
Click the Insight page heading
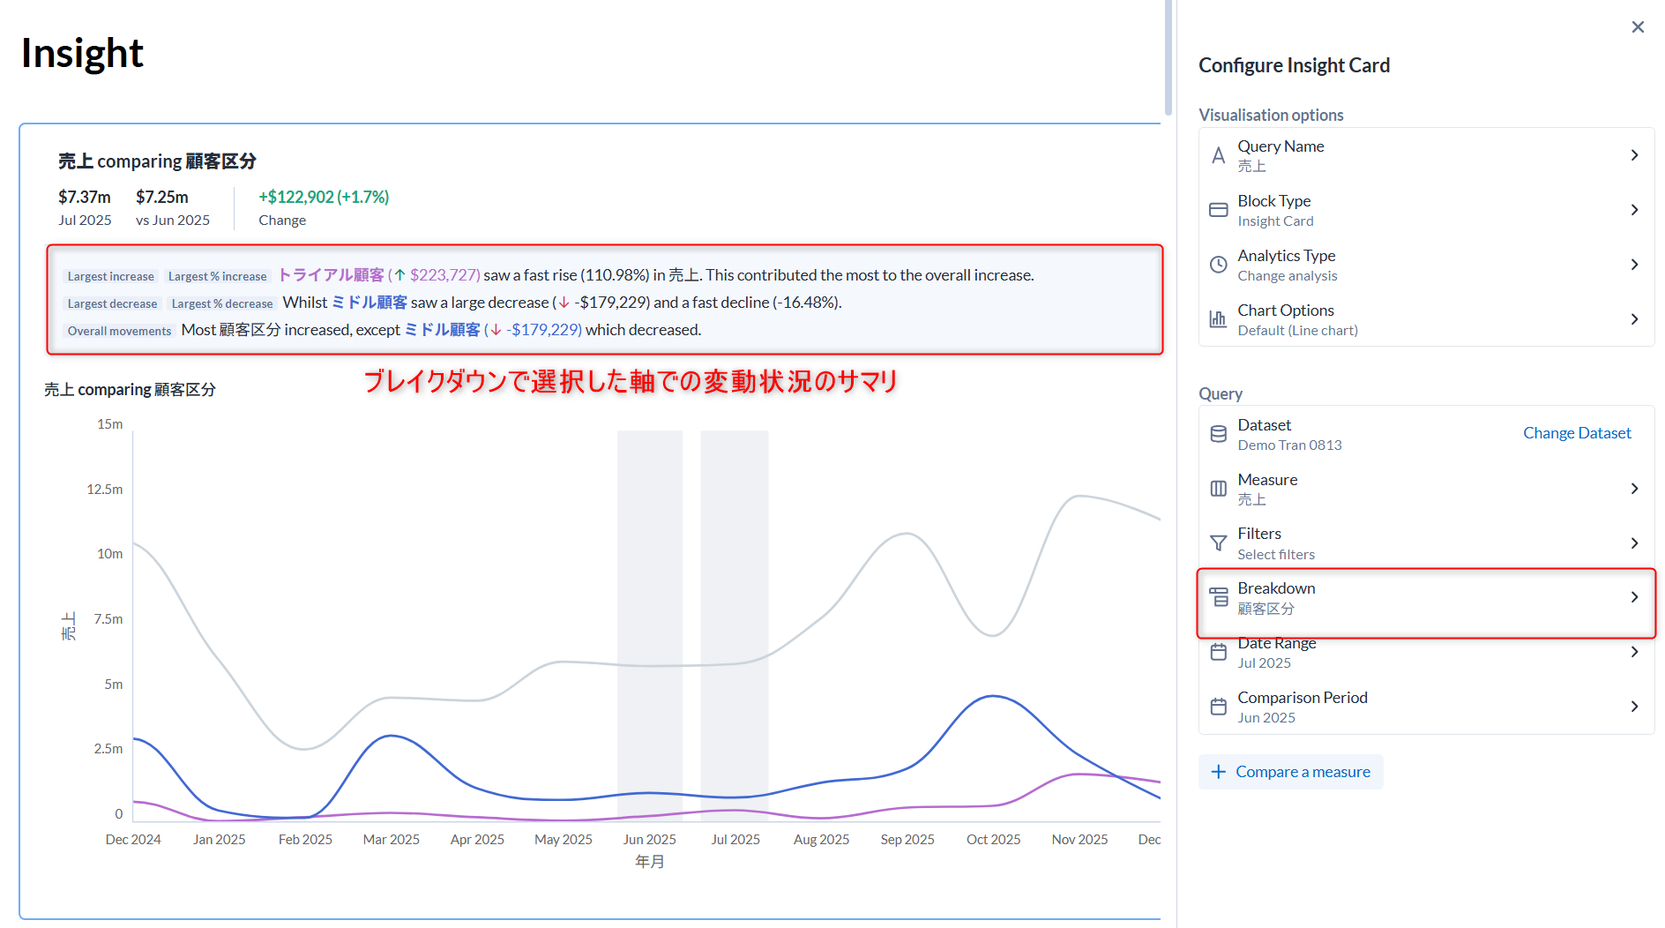[82, 53]
